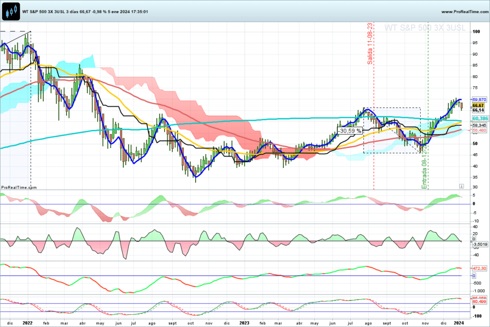This screenshot has height=327, width=490.
Task: Click the 95 level on the price axis
Action: (x=475, y=43)
